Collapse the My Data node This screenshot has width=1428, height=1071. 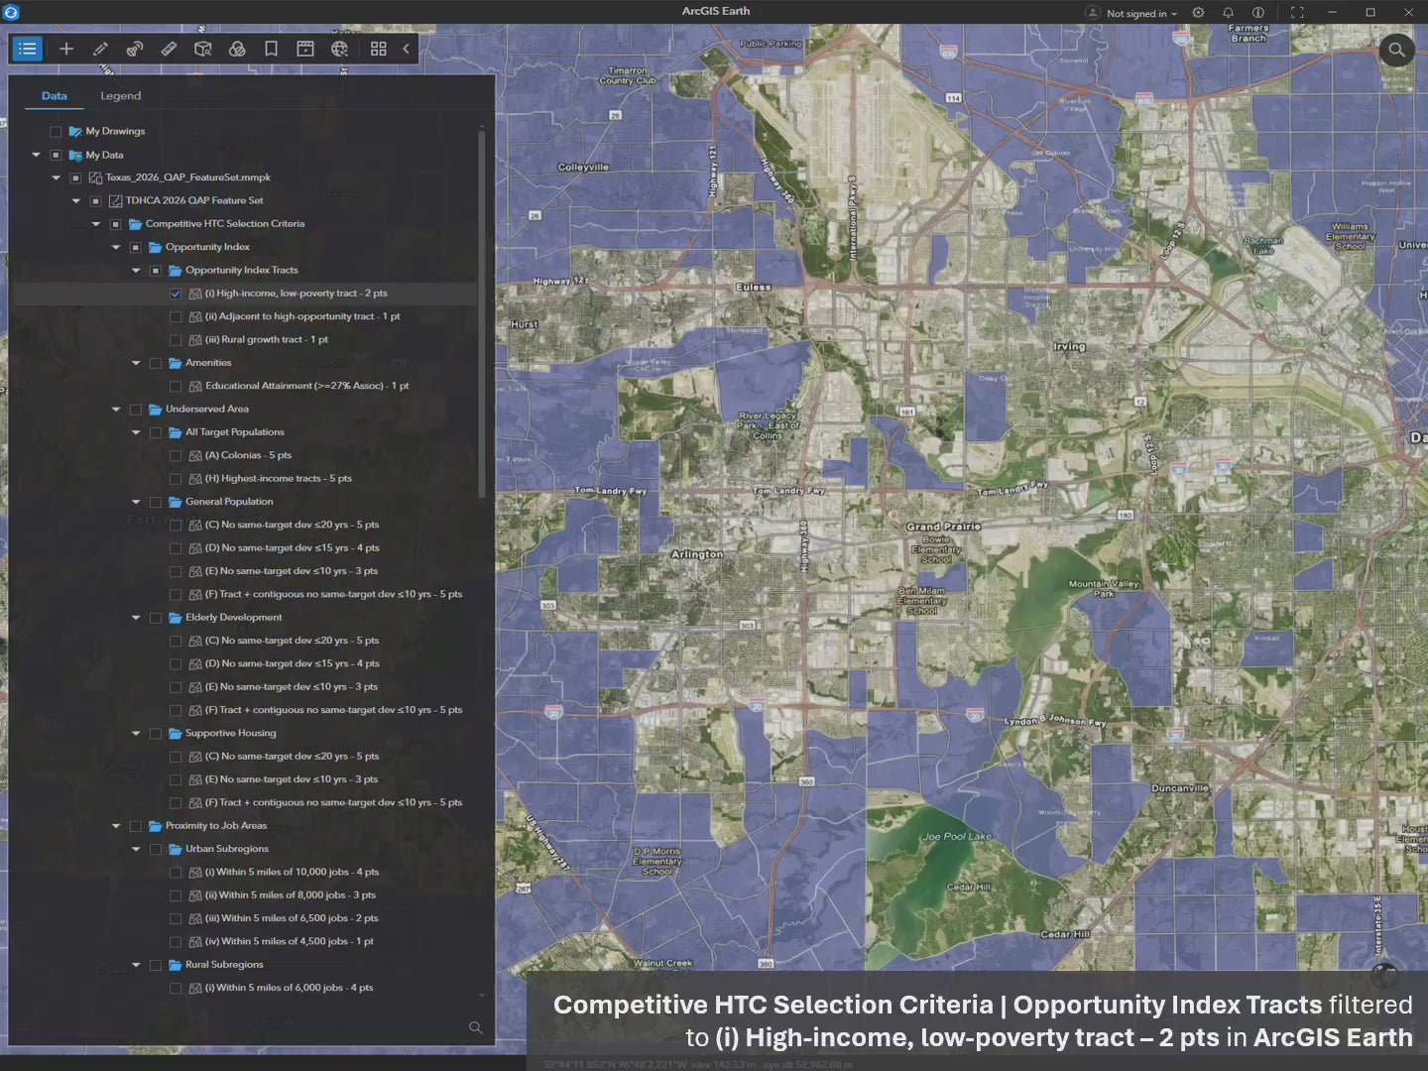pyautogui.click(x=37, y=155)
